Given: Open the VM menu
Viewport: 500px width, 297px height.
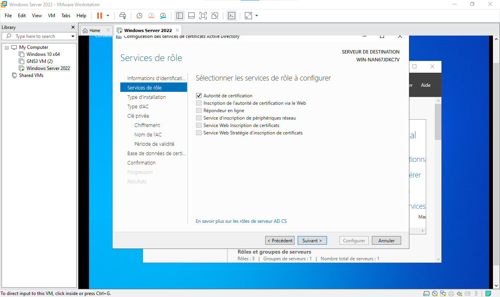Looking at the screenshot, I should [x=52, y=16].
